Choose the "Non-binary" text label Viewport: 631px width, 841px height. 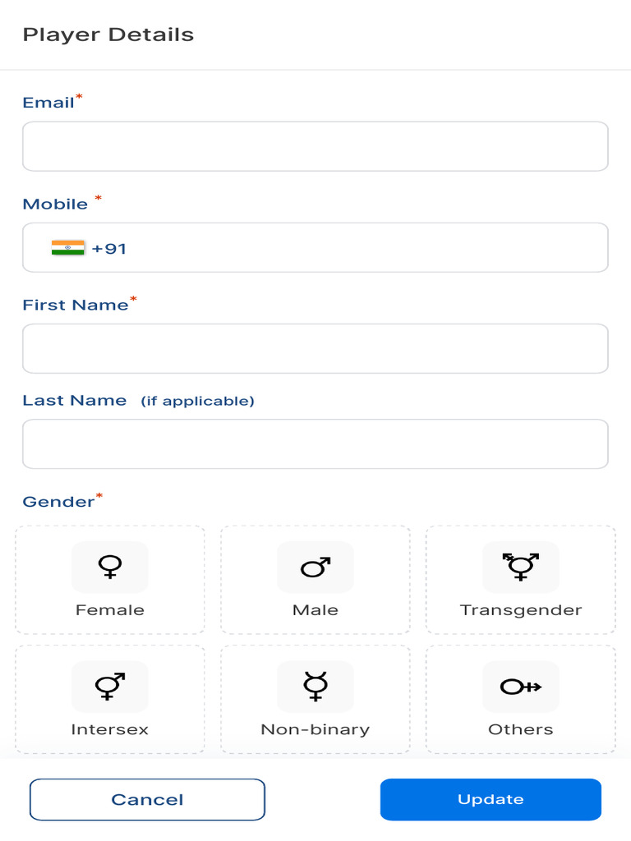pyautogui.click(x=315, y=729)
